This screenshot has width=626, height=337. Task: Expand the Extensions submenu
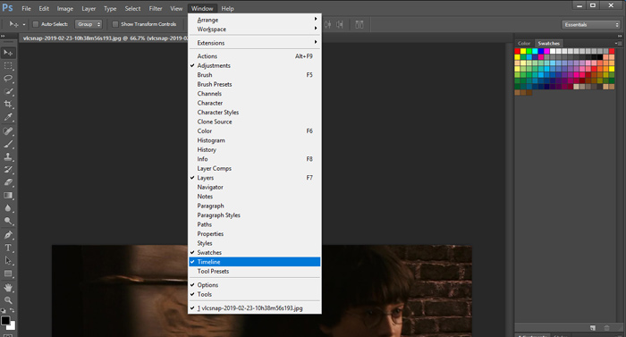click(254, 43)
